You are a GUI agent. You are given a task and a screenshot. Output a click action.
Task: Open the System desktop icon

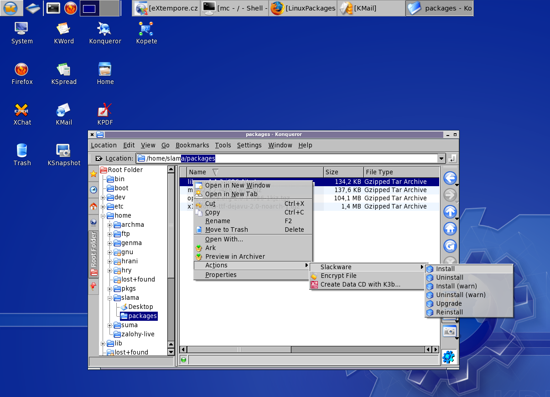coord(22,34)
